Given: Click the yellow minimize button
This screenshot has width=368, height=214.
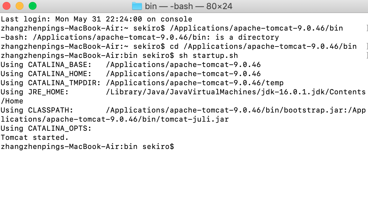Looking at the screenshot, I should pyautogui.click(x=19, y=6).
